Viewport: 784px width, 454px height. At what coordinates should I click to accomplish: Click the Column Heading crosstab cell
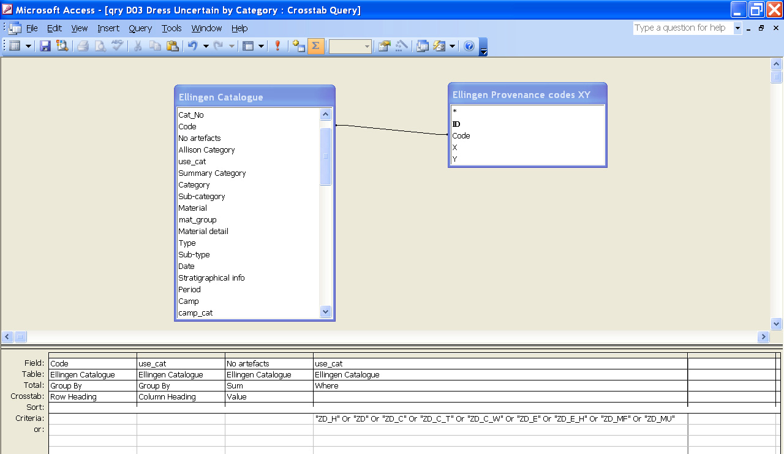[181, 397]
